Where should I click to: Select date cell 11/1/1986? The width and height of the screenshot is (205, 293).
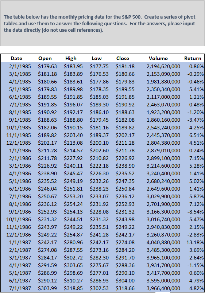(x=19, y=227)
